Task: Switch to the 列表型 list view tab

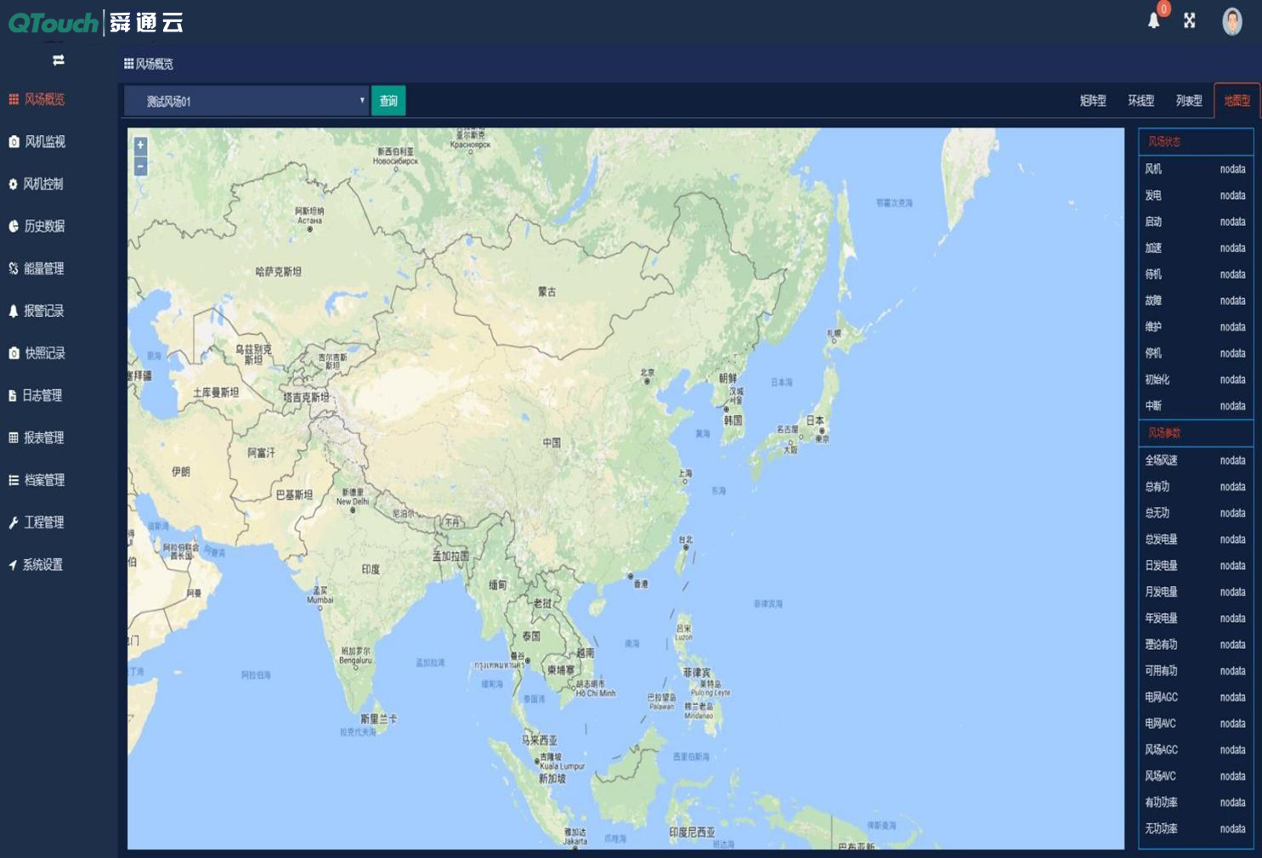Action: point(1187,100)
